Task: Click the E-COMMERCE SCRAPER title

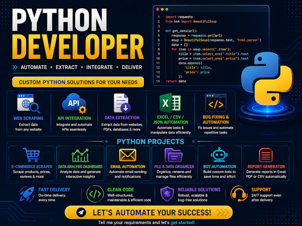Action: point(32,167)
